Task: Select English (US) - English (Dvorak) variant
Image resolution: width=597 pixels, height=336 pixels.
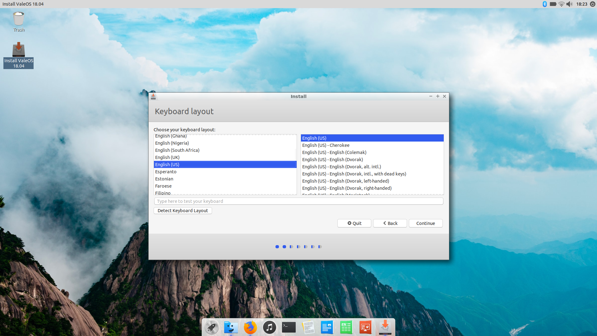Action: coord(372,160)
